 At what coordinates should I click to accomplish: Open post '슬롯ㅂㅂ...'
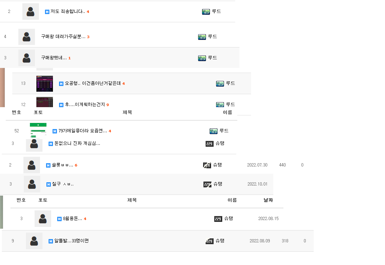(62, 165)
